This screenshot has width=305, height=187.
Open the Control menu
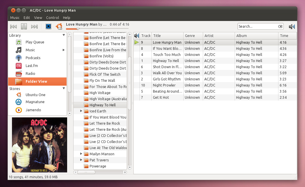click(53, 17)
